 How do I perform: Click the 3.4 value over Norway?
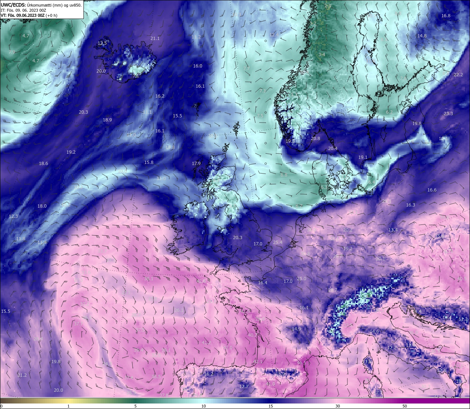pyautogui.click(x=322, y=55)
